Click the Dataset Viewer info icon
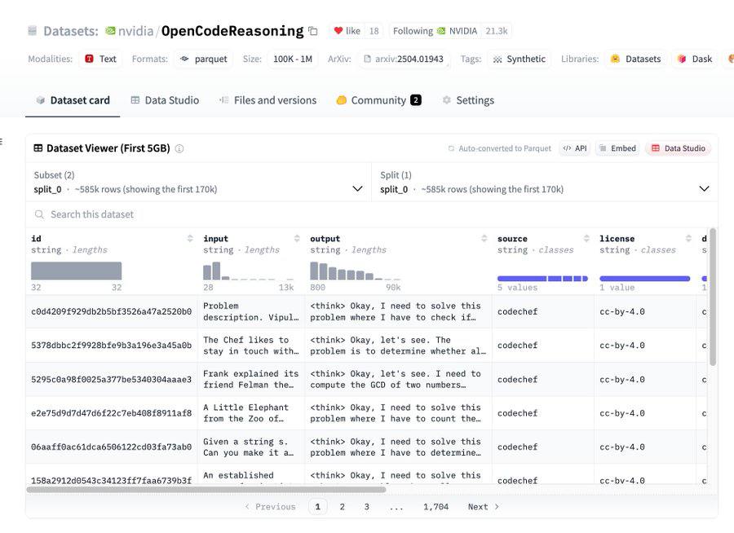Image resolution: width=734 pixels, height=533 pixels. [179, 148]
